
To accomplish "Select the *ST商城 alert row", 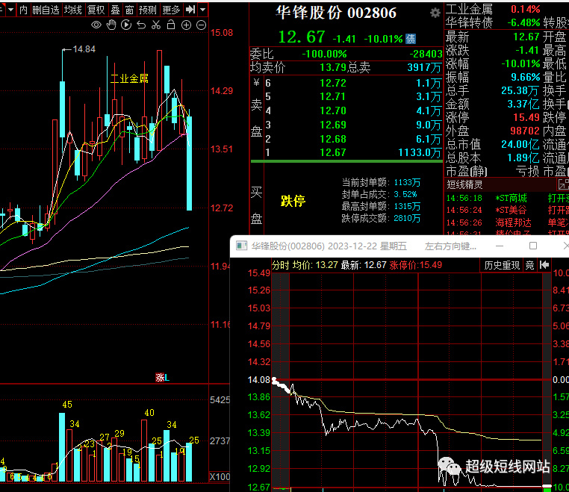I will pyautogui.click(x=508, y=198).
